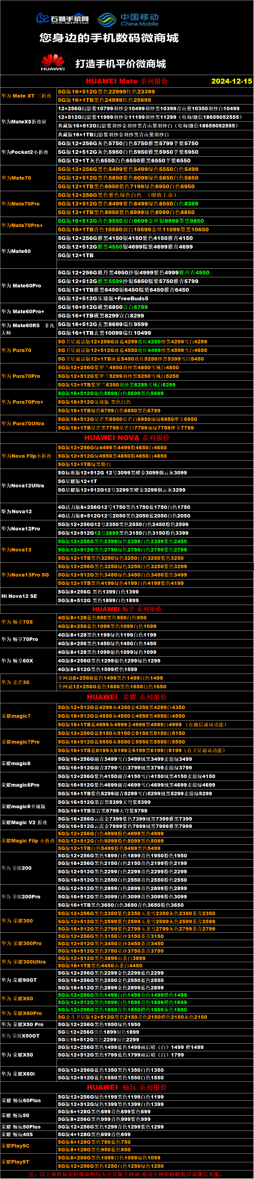
Task: Click the 华为Nova12Pro model cell
Action: click(29, 529)
